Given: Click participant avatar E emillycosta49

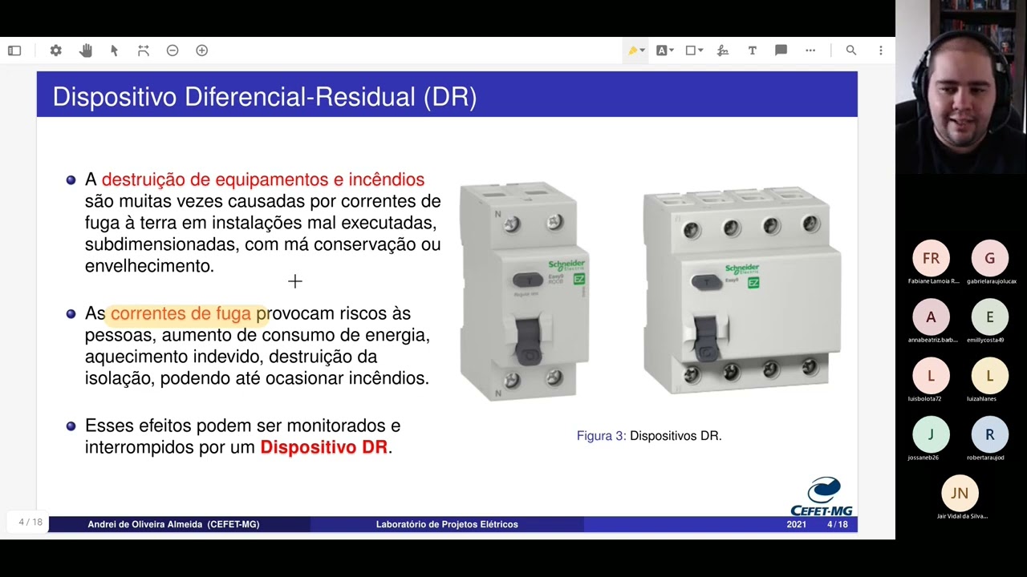Looking at the screenshot, I should 989,317.
